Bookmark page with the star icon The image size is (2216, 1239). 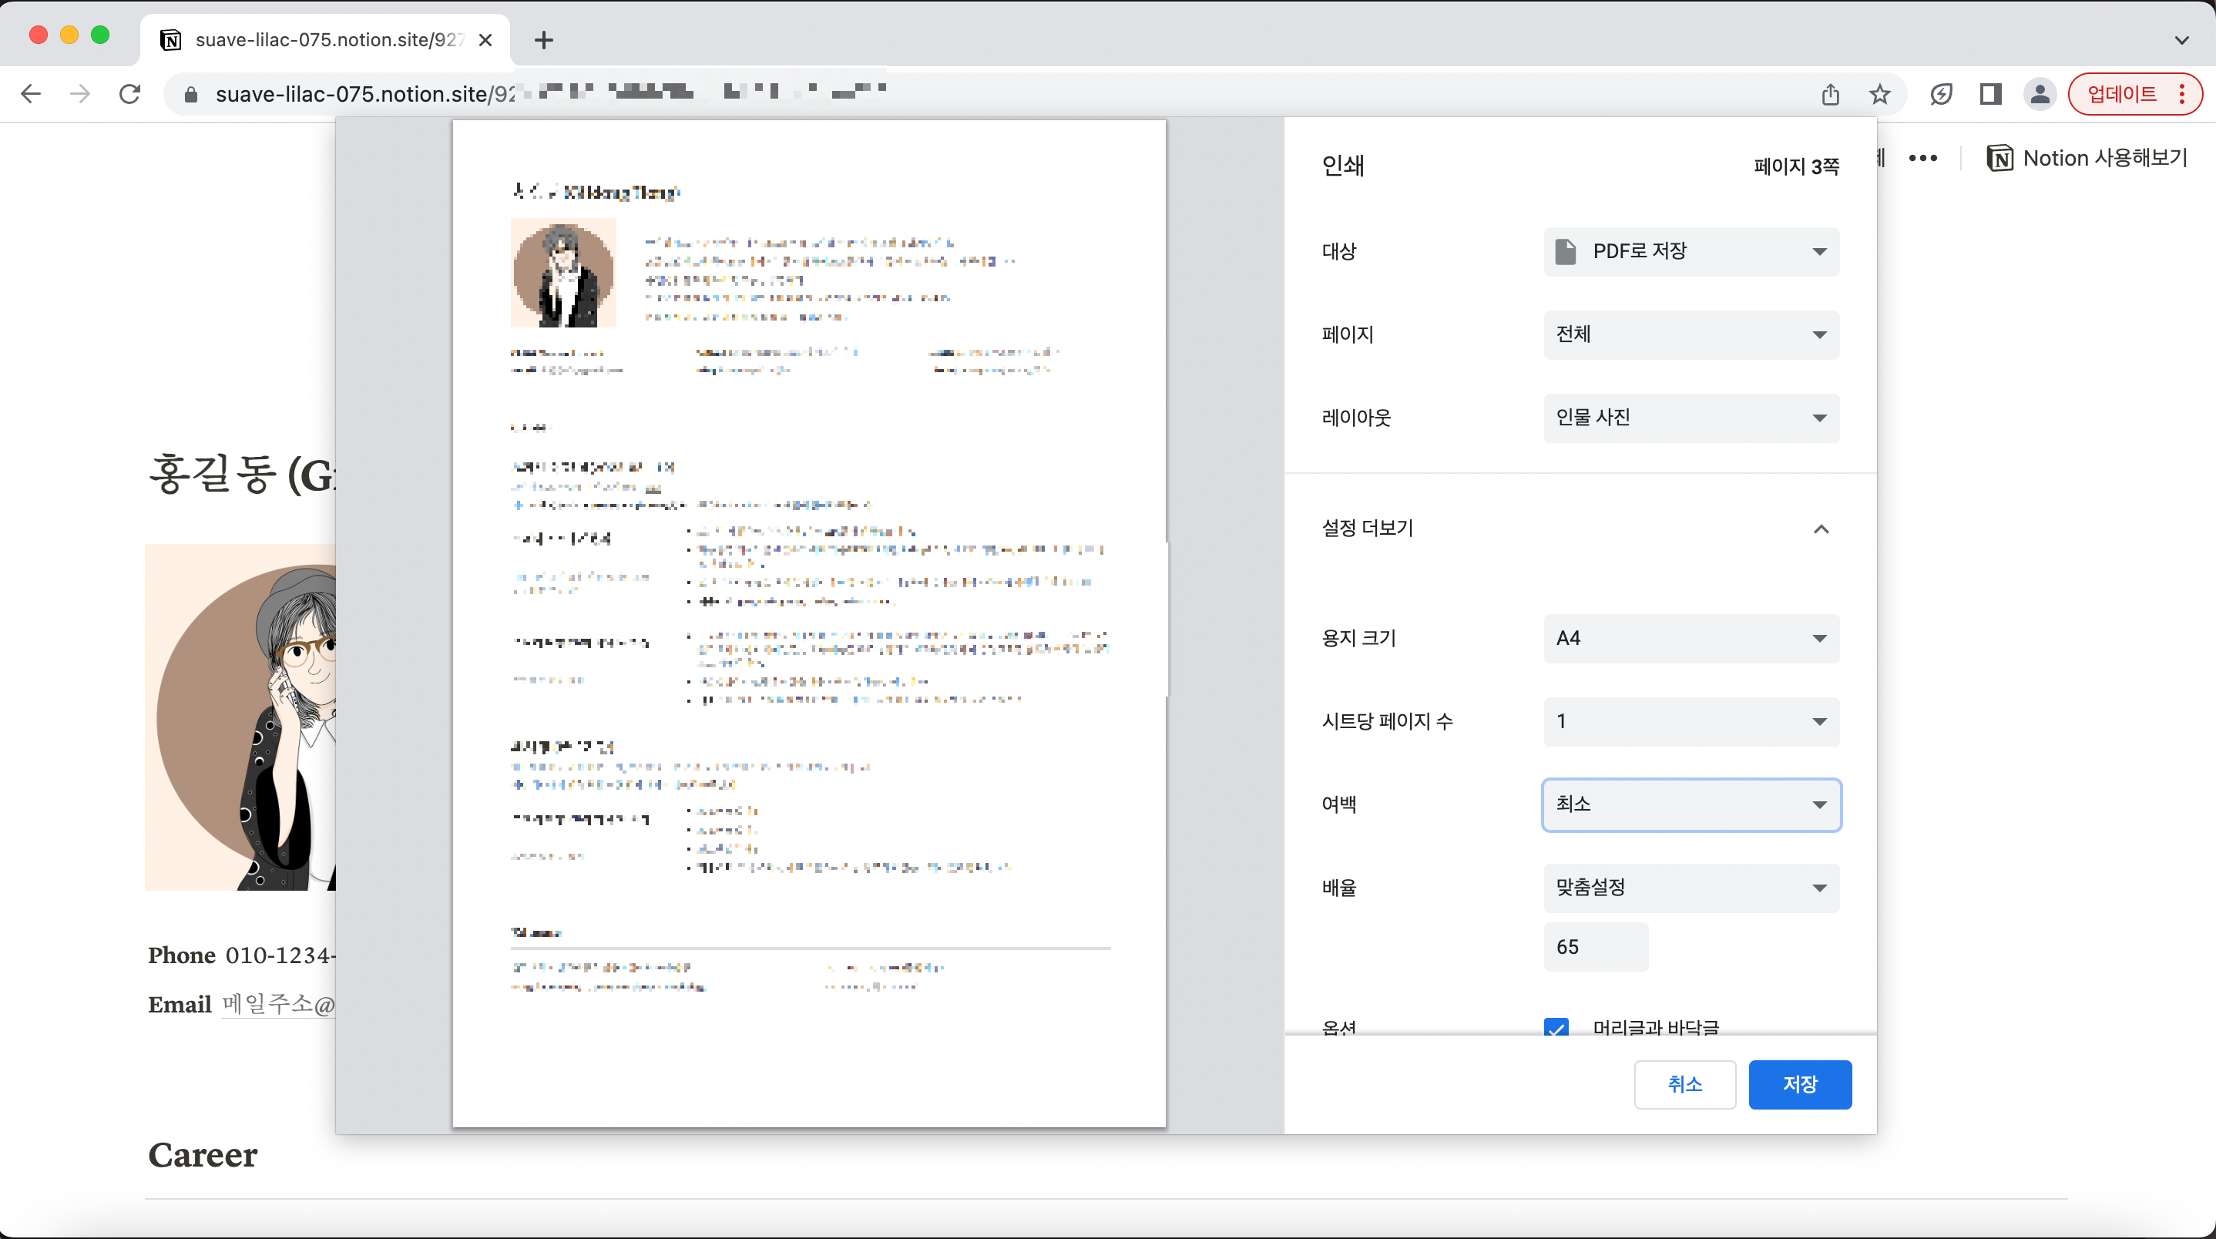click(x=1879, y=94)
